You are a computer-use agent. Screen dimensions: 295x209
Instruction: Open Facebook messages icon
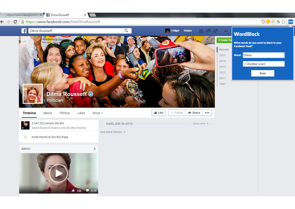pos(208,31)
